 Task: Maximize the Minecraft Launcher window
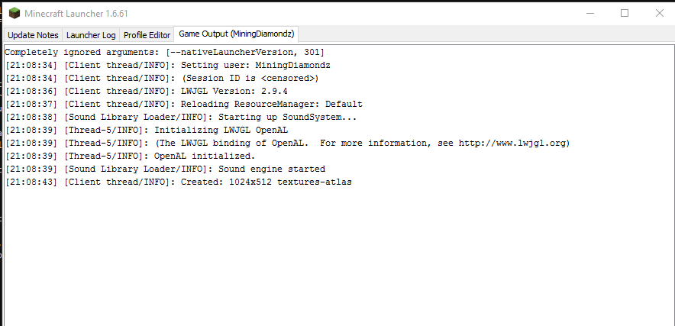[x=625, y=13]
